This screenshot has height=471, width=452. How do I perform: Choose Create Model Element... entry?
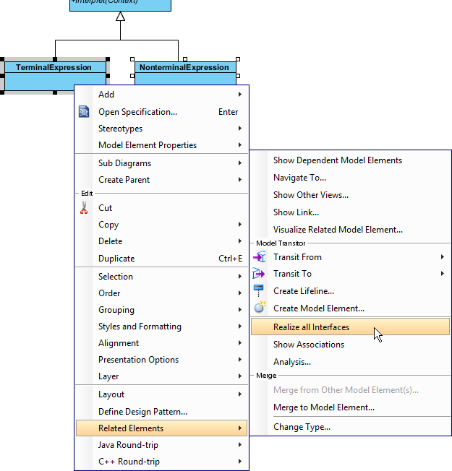point(350,308)
